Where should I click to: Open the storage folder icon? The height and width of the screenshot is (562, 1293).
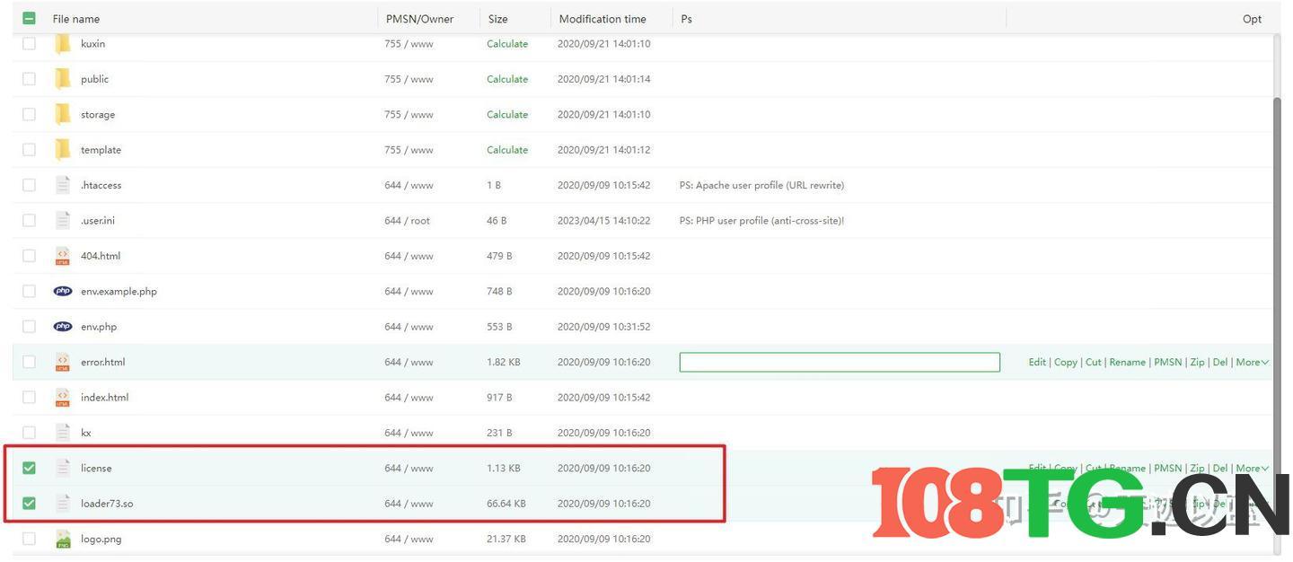pos(63,113)
